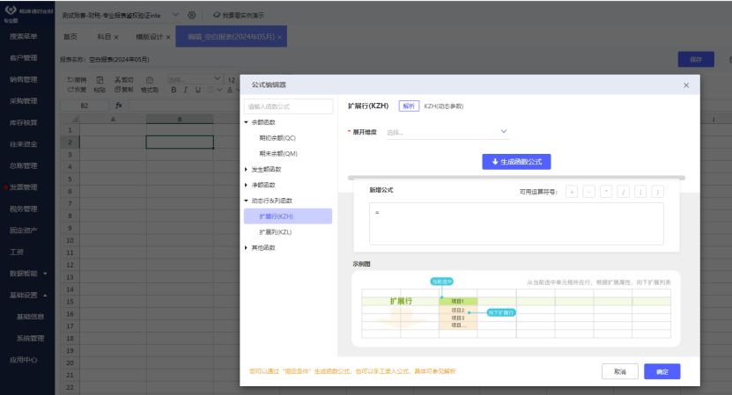Click into the function search input field
This screenshot has width=732, height=395.
(x=289, y=106)
